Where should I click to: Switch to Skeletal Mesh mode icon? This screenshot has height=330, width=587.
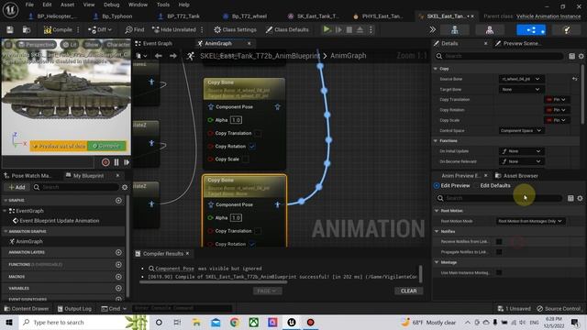(489, 29)
